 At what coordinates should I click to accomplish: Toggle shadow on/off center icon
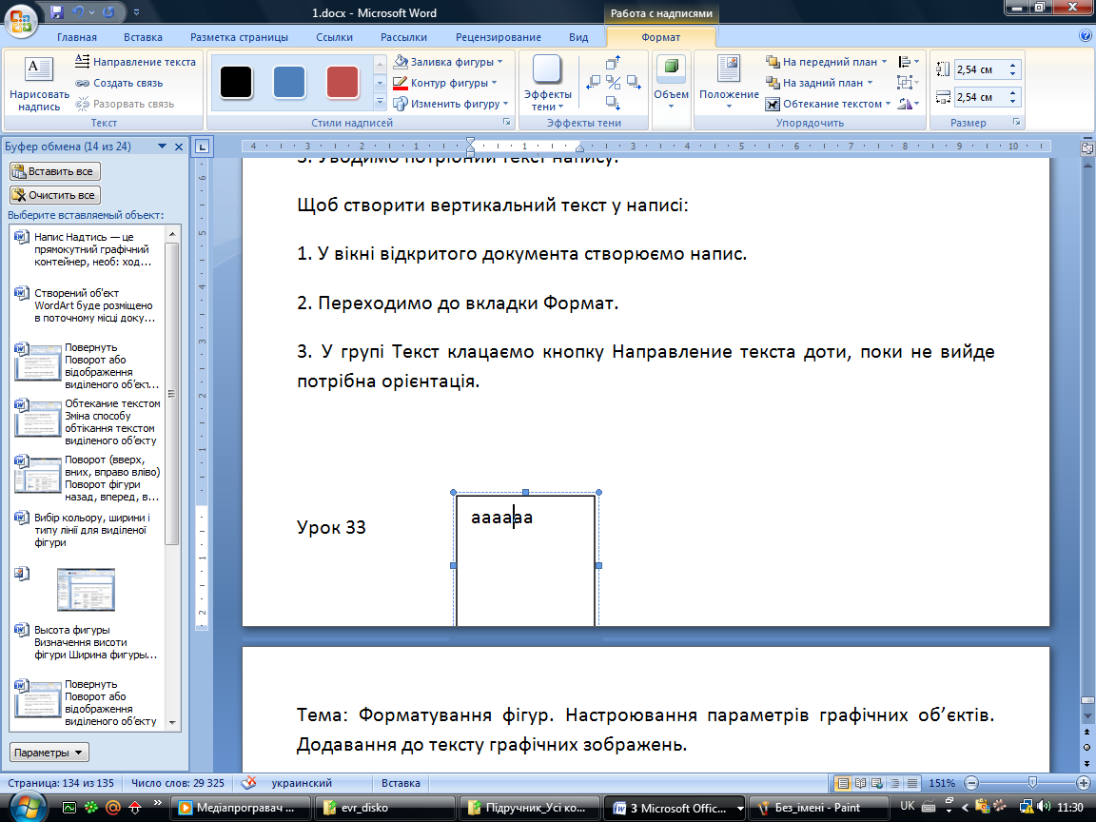click(613, 83)
